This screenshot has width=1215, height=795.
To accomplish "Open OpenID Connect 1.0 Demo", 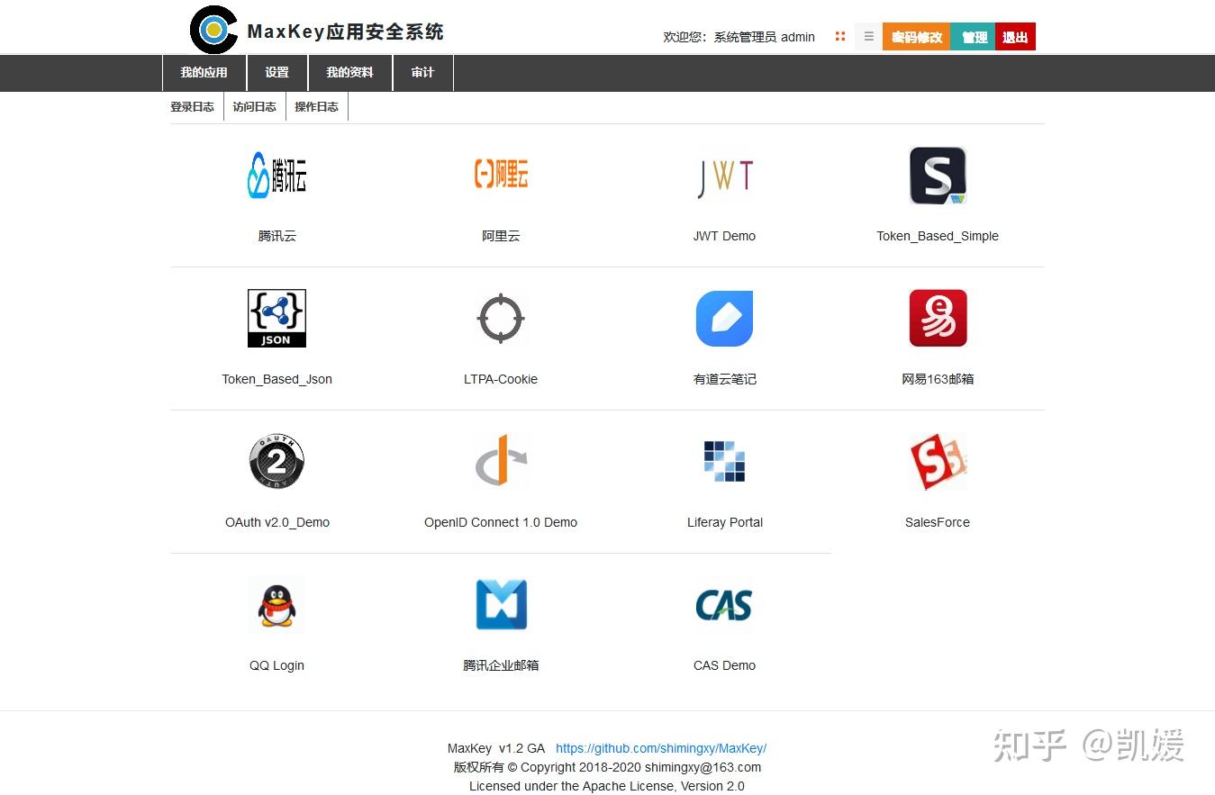I will click(x=501, y=461).
